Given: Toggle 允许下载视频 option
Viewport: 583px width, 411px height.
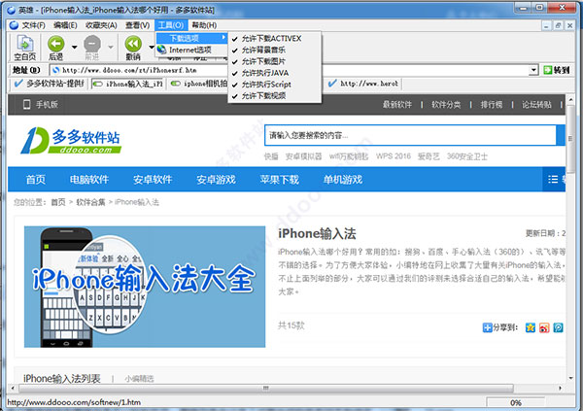Looking at the screenshot, I should point(274,96).
